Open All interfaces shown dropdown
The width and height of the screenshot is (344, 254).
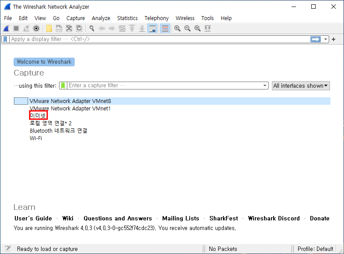(301, 86)
